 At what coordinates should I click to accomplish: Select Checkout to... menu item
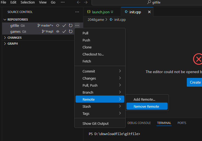click(100, 54)
